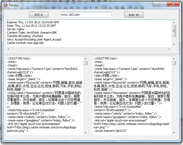The image size is (183, 145).
Task: Click the headers panel scroll down arrow
Action: point(174,45)
